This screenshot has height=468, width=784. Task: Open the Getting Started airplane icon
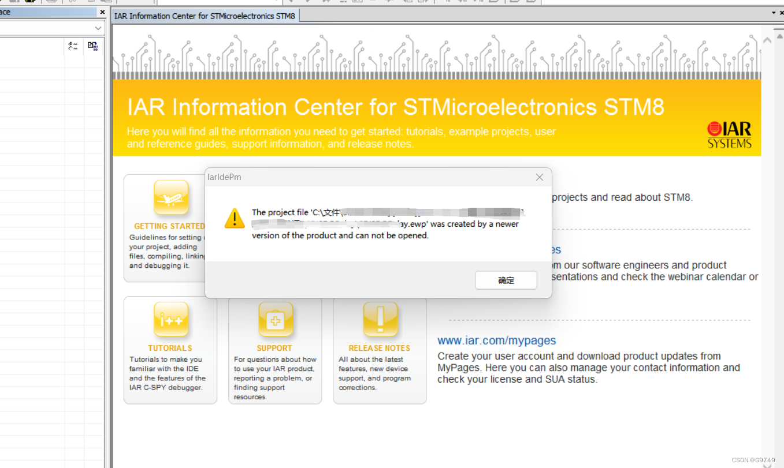(x=171, y=197)
